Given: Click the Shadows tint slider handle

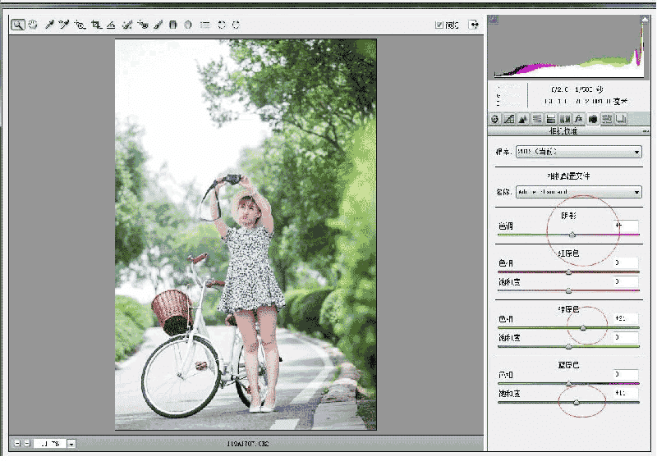Looking at the screenshot, I should pyautogui.click(x=572, y=235).
